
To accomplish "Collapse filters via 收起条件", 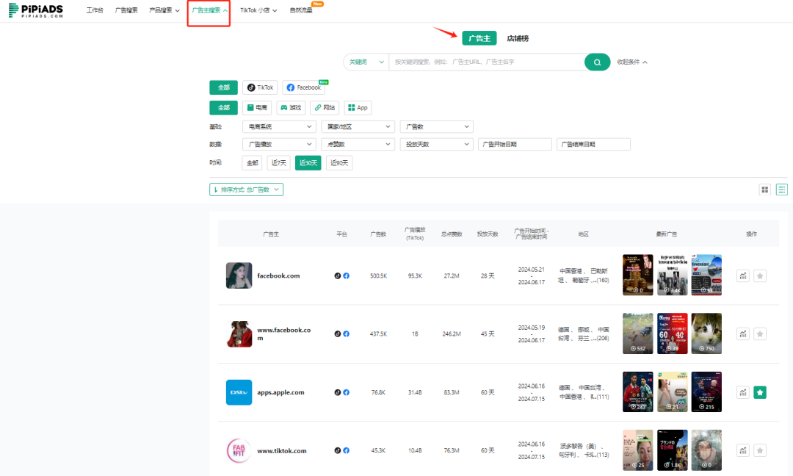I will pyautogui.click(x=630, y=62).
